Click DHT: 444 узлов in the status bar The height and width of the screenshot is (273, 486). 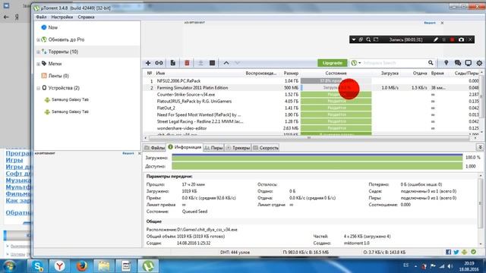[235, 253]
